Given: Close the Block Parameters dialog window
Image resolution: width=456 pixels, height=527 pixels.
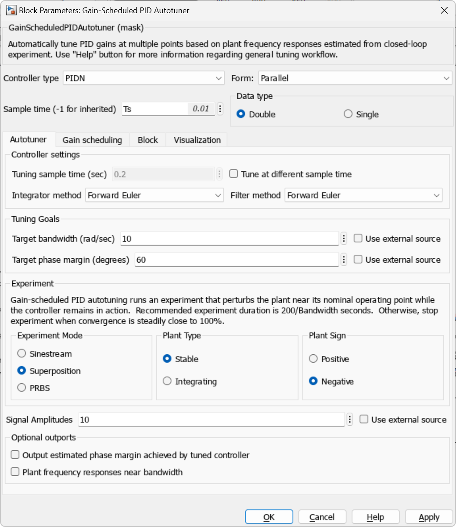Looking at the screenshot, I should point(444,10).
